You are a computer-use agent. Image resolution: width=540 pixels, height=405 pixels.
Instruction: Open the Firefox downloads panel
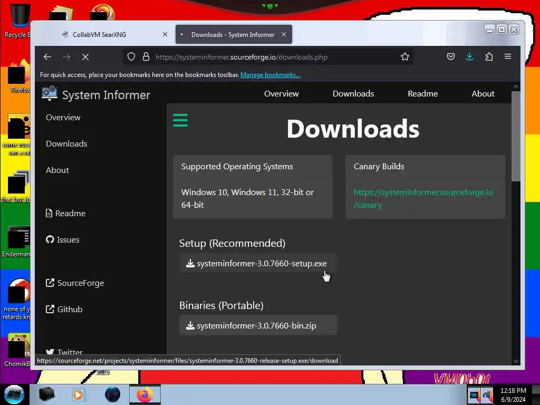(x=469, y=56)
